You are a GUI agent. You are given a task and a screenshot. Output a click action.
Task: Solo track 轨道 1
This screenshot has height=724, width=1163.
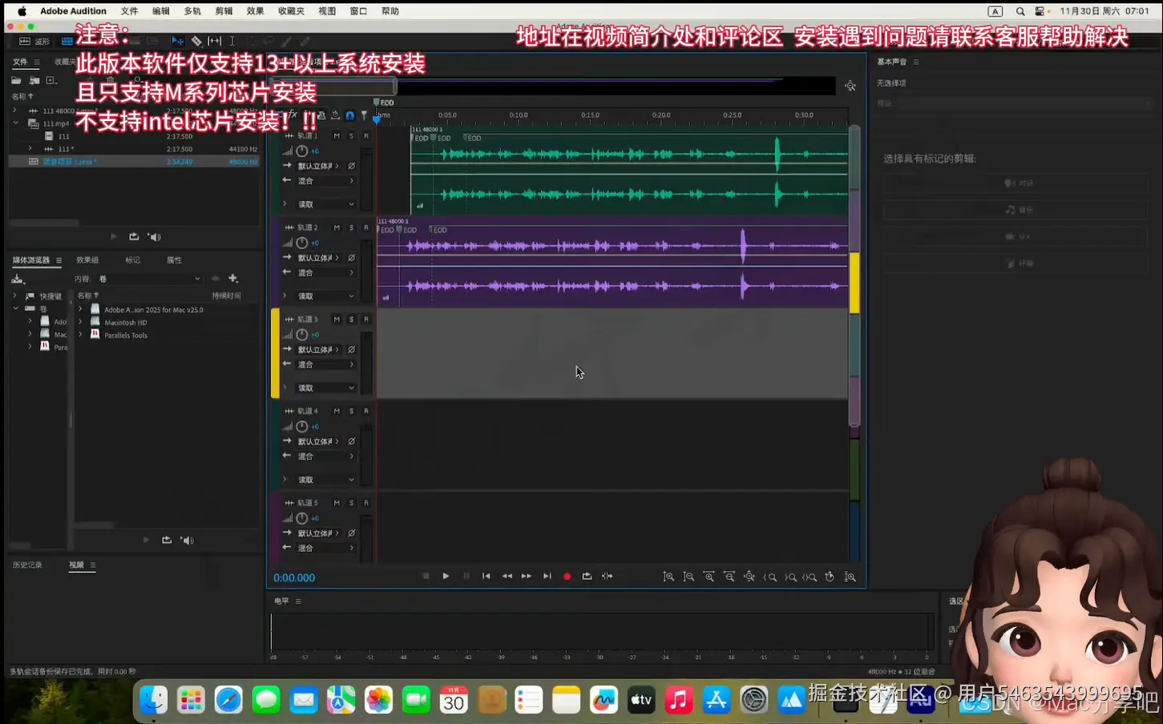click(351, 136)
